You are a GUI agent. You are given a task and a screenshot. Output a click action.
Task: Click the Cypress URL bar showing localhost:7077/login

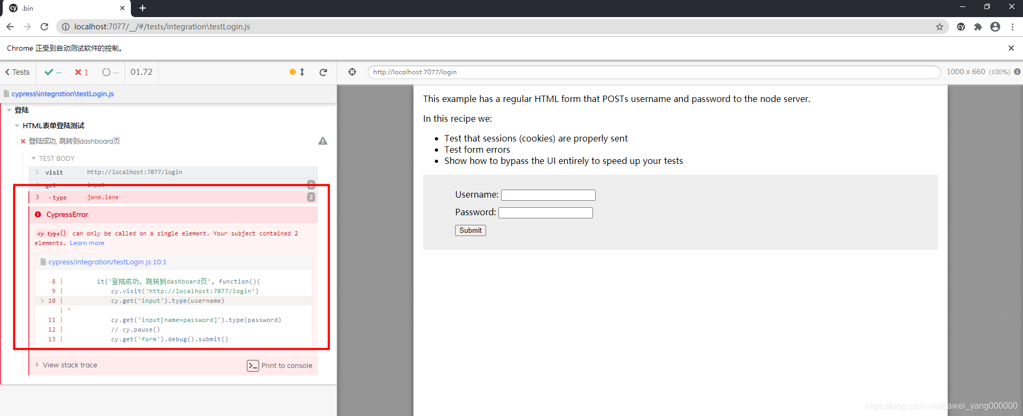(654, 72)
